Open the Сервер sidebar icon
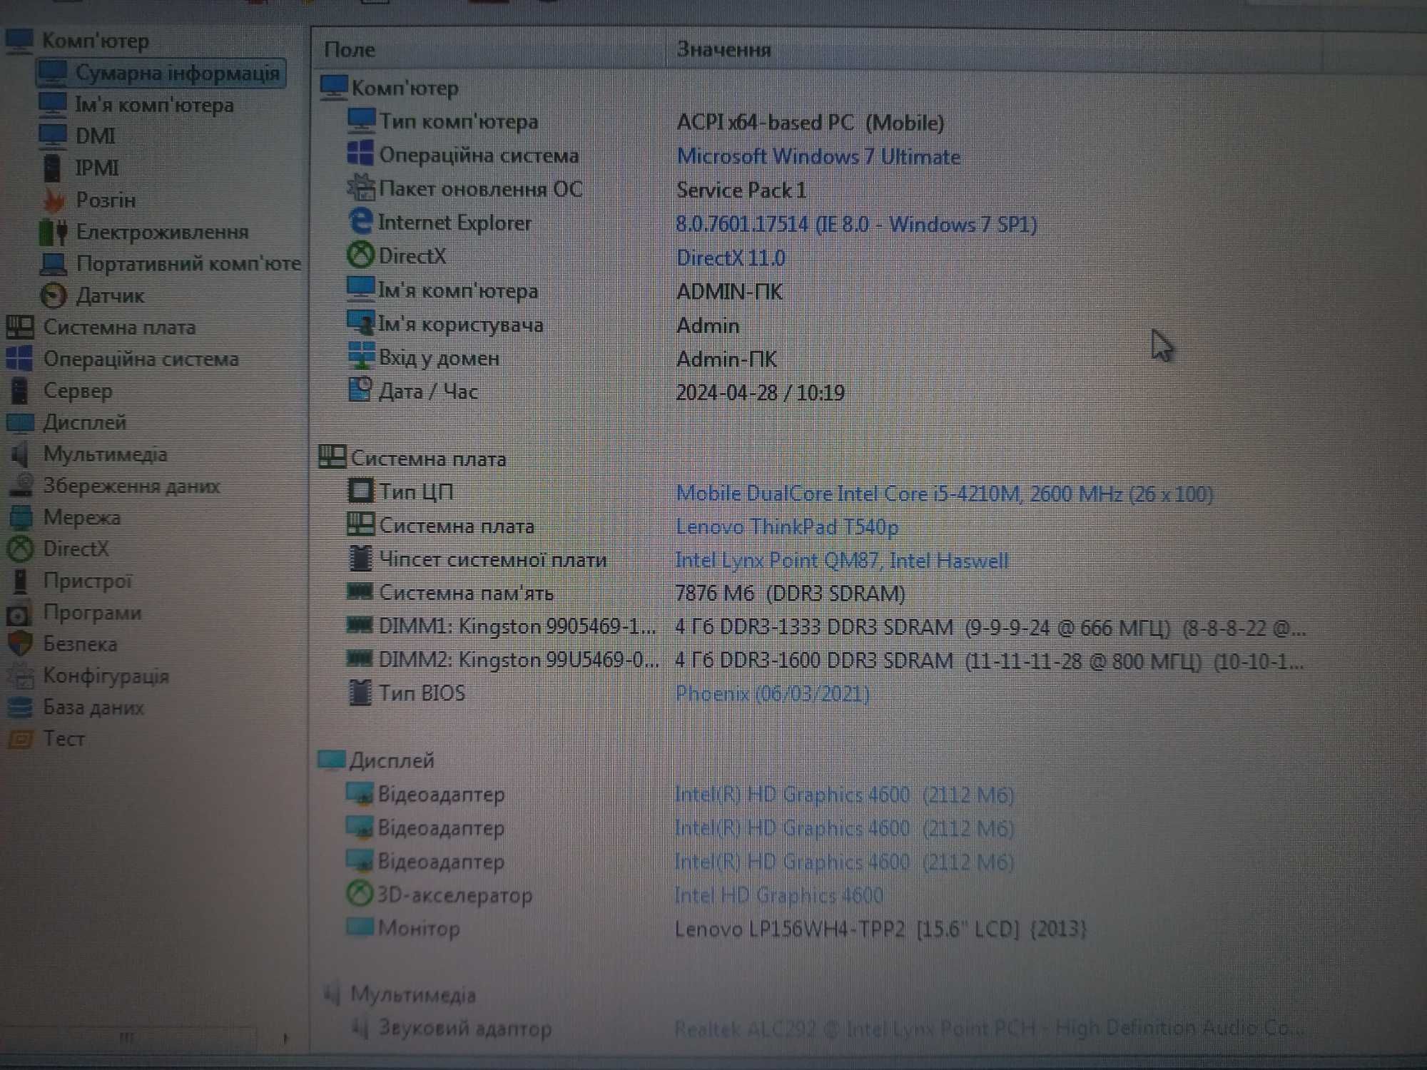The height and width of the screenshot is (1070, 1427). coord(19,390)
